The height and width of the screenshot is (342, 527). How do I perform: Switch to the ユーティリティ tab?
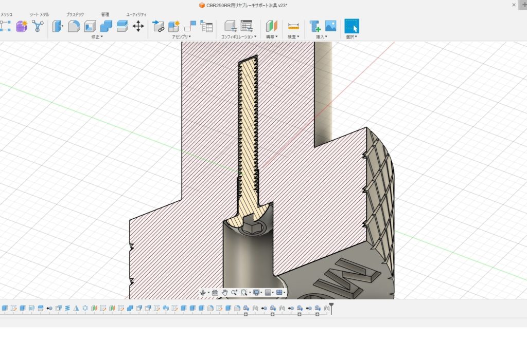136,14
